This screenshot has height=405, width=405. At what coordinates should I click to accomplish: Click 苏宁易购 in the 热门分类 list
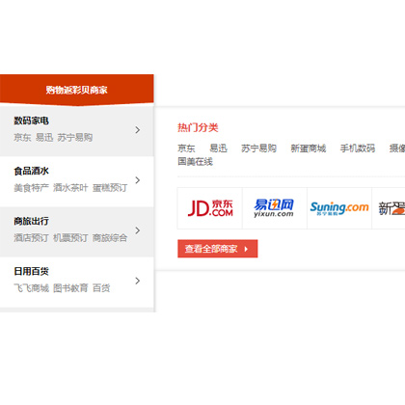tap(258, 148)
